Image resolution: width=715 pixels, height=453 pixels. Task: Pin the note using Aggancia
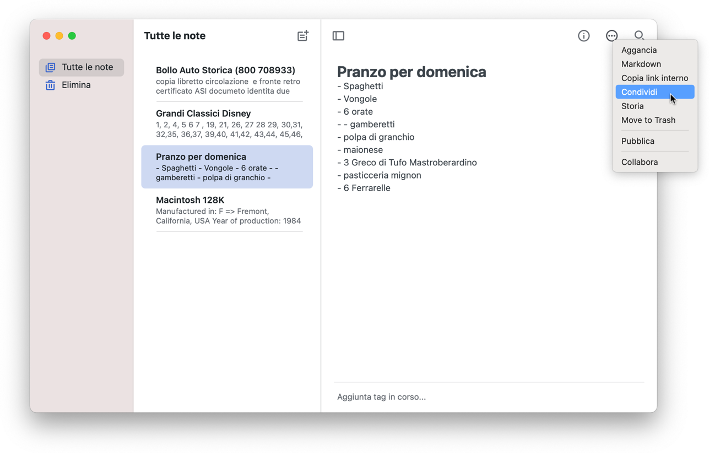point(639,50)
